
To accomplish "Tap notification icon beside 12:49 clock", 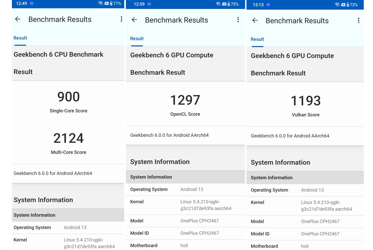I will (32, 3).
